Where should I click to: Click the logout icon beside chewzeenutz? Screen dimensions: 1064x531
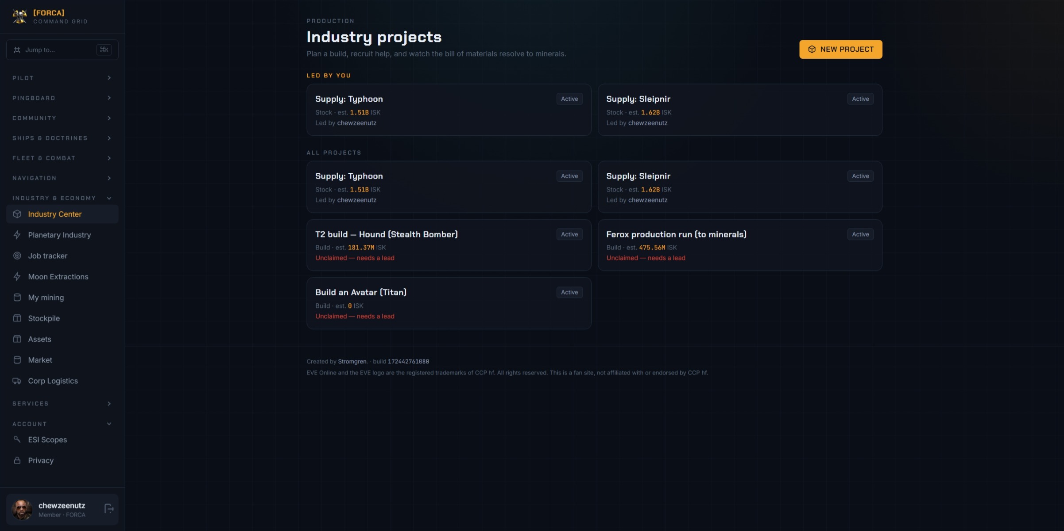click(109, 509)
